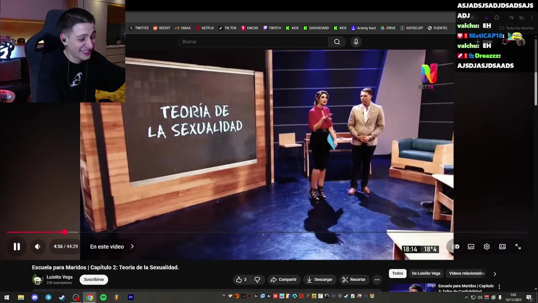
Task: Open the TIK TOK bookmark
Action: pyautogui.click(x=227, y=28)
